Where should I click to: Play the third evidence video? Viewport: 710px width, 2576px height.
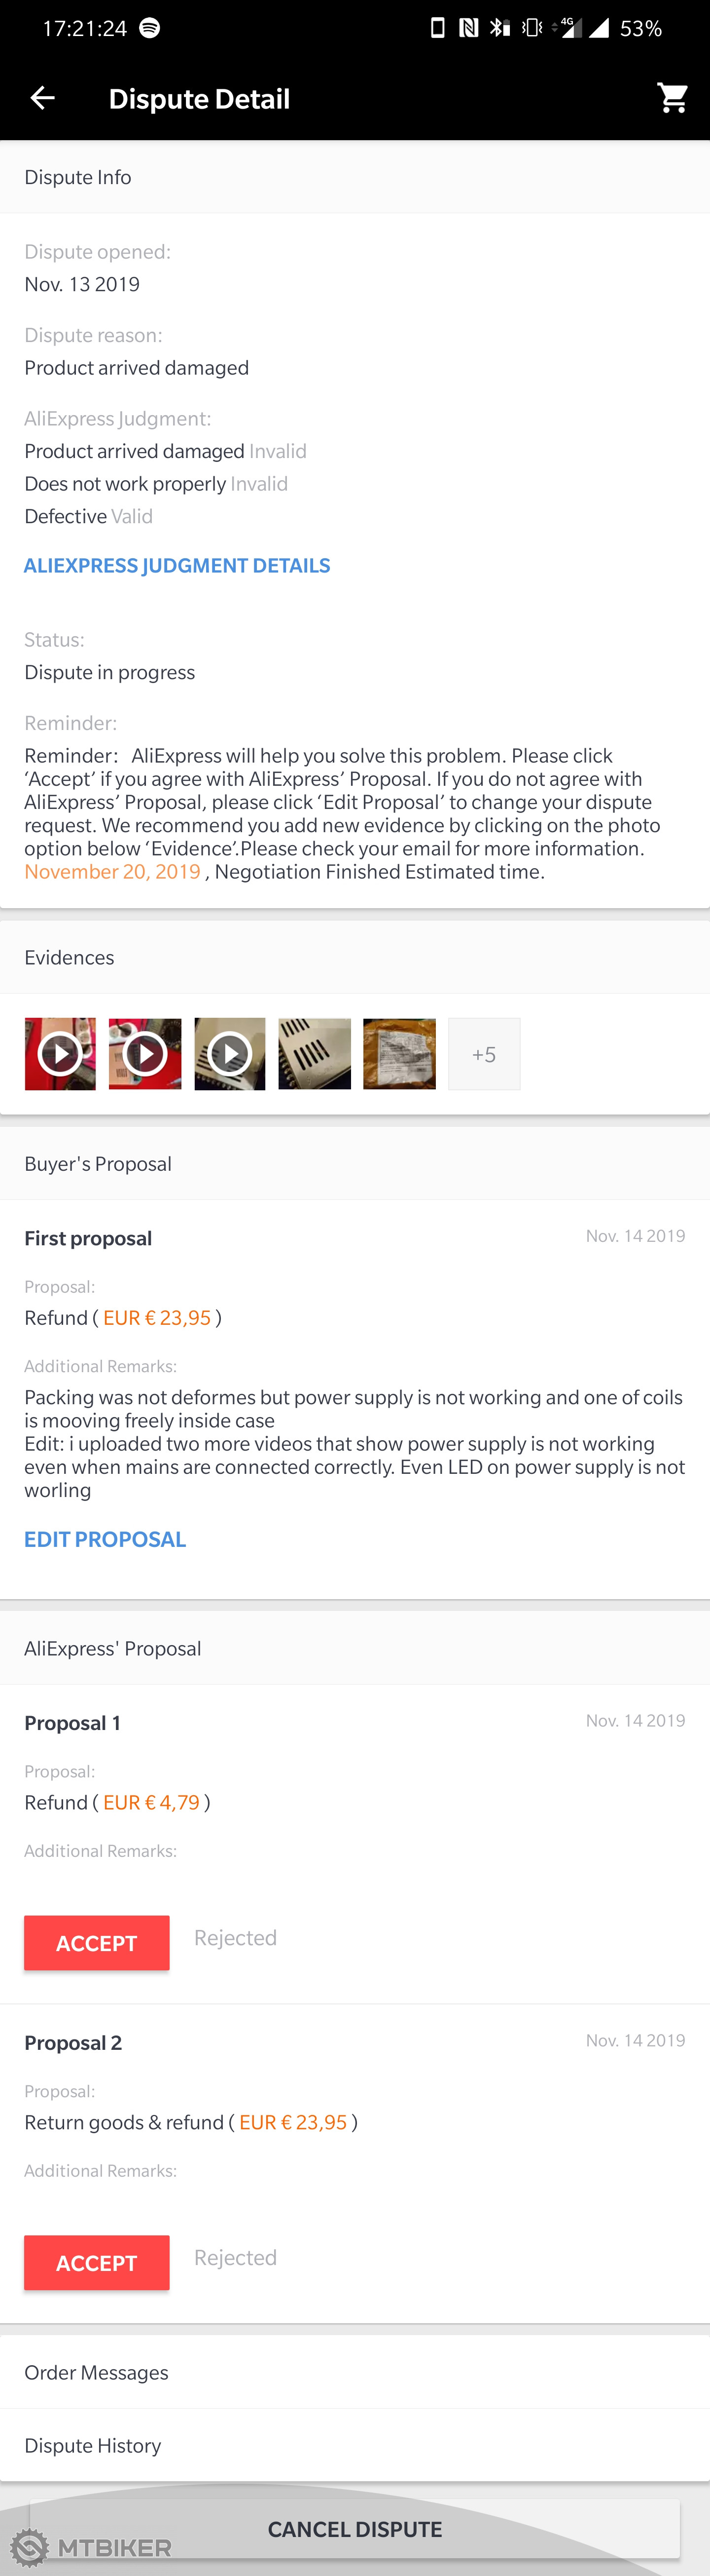coord(230,1053)
